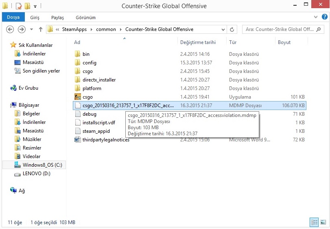Open Masaüstü under Bilgisayar
Image resolution: width=330 pixels, height=229 pixels.
33,131
